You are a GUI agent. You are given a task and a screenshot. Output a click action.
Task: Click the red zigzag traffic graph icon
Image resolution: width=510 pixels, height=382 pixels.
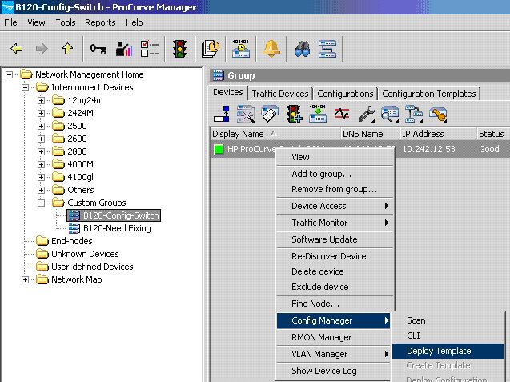click(x=342, y=114)
